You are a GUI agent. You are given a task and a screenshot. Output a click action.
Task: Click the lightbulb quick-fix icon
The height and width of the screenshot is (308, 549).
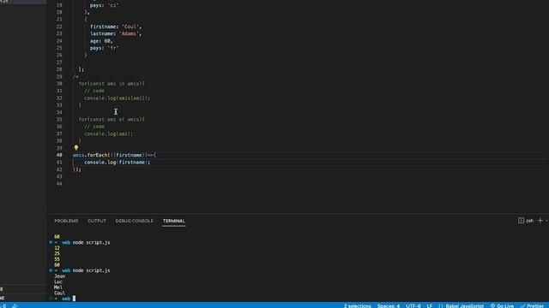(76, 148)
